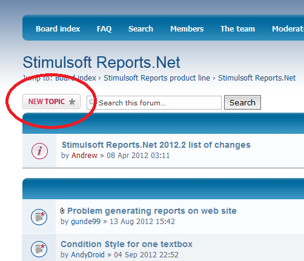Open Problem generating reports on web site topic
The width and height of the screenshot is (304, 261).
click(x=152, y=211)
